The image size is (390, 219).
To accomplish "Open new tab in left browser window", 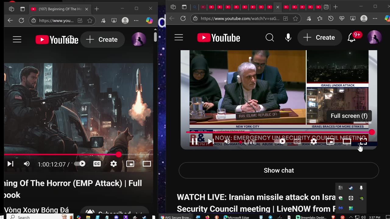I will tap(97, 9).
